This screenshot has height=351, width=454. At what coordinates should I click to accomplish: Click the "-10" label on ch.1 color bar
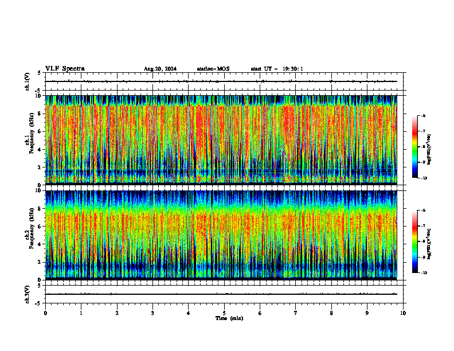424,178
